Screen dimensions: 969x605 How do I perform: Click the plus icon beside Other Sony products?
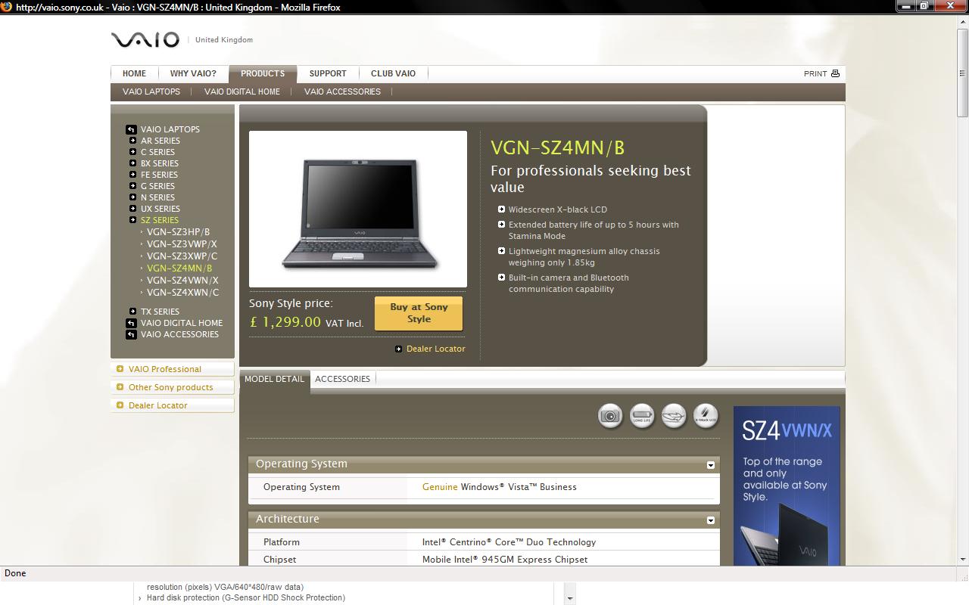click(x=120, y=387)
